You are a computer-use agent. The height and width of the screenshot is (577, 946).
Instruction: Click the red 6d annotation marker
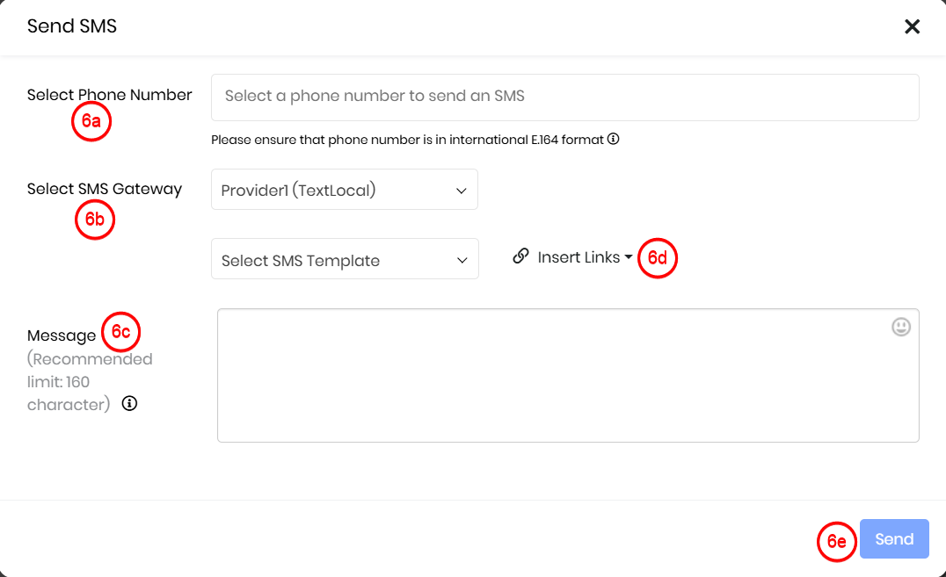pos(658,258)
